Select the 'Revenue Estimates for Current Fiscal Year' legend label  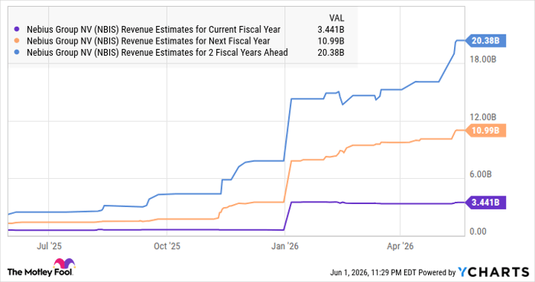154,30
